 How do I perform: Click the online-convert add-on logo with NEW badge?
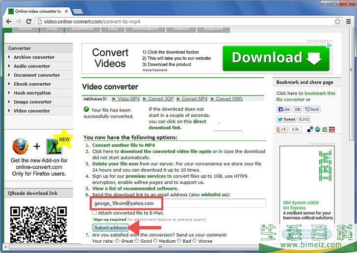(x=54, y=146)
